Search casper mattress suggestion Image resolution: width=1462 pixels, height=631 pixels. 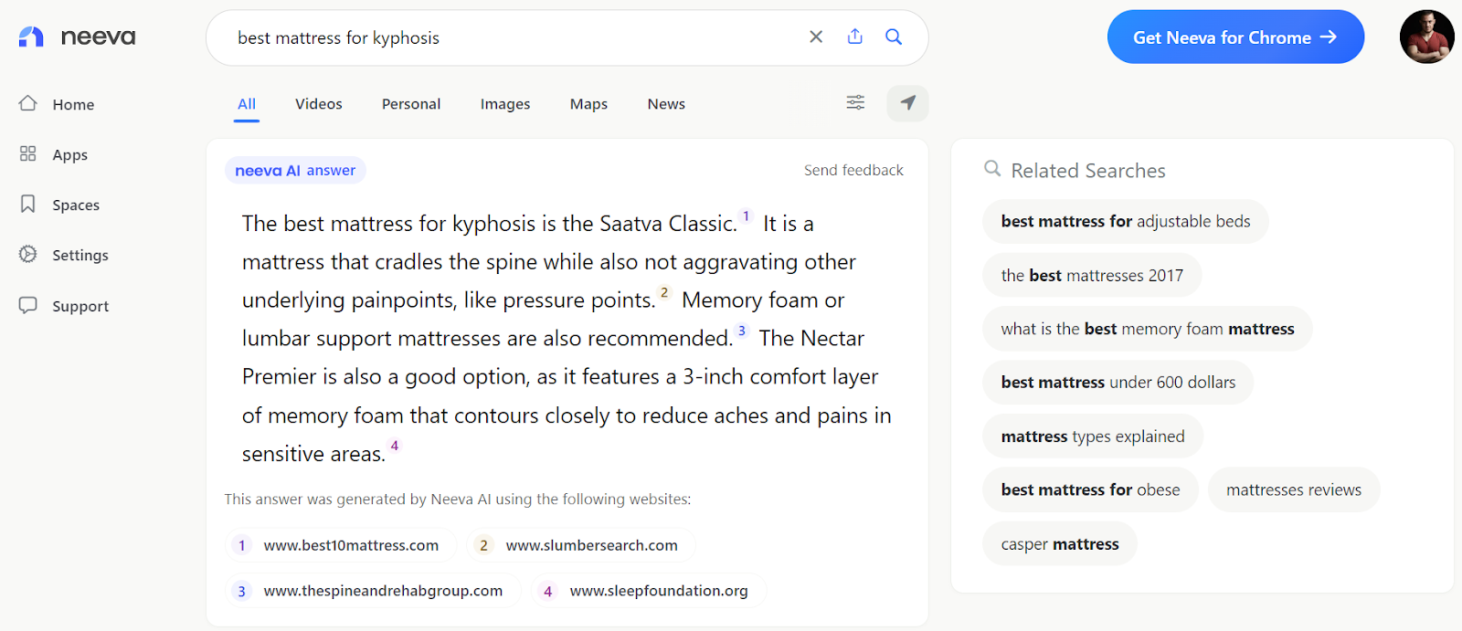pos(1060,544)
